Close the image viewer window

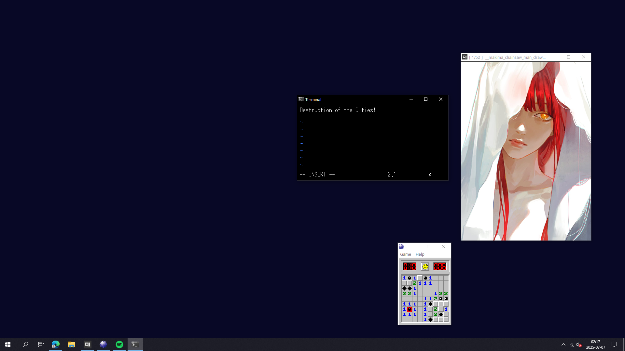[584, 57]
